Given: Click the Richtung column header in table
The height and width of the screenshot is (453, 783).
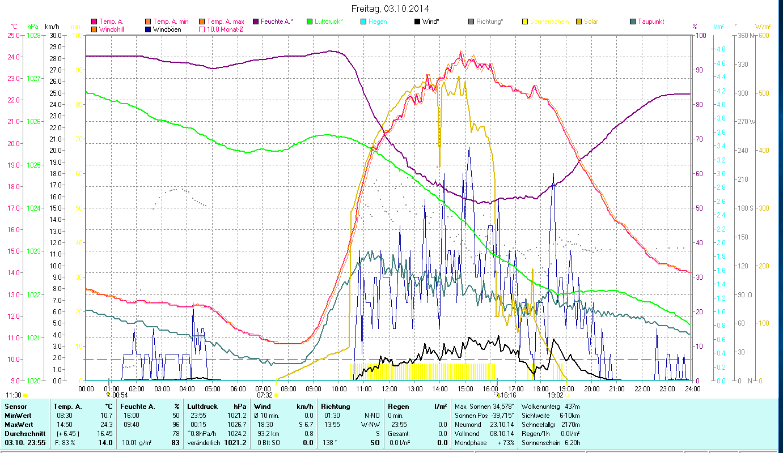Looking at the screenshot, I should point(336,407).
